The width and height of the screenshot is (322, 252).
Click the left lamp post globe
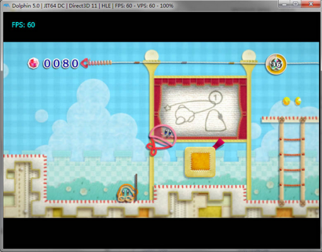152,55
